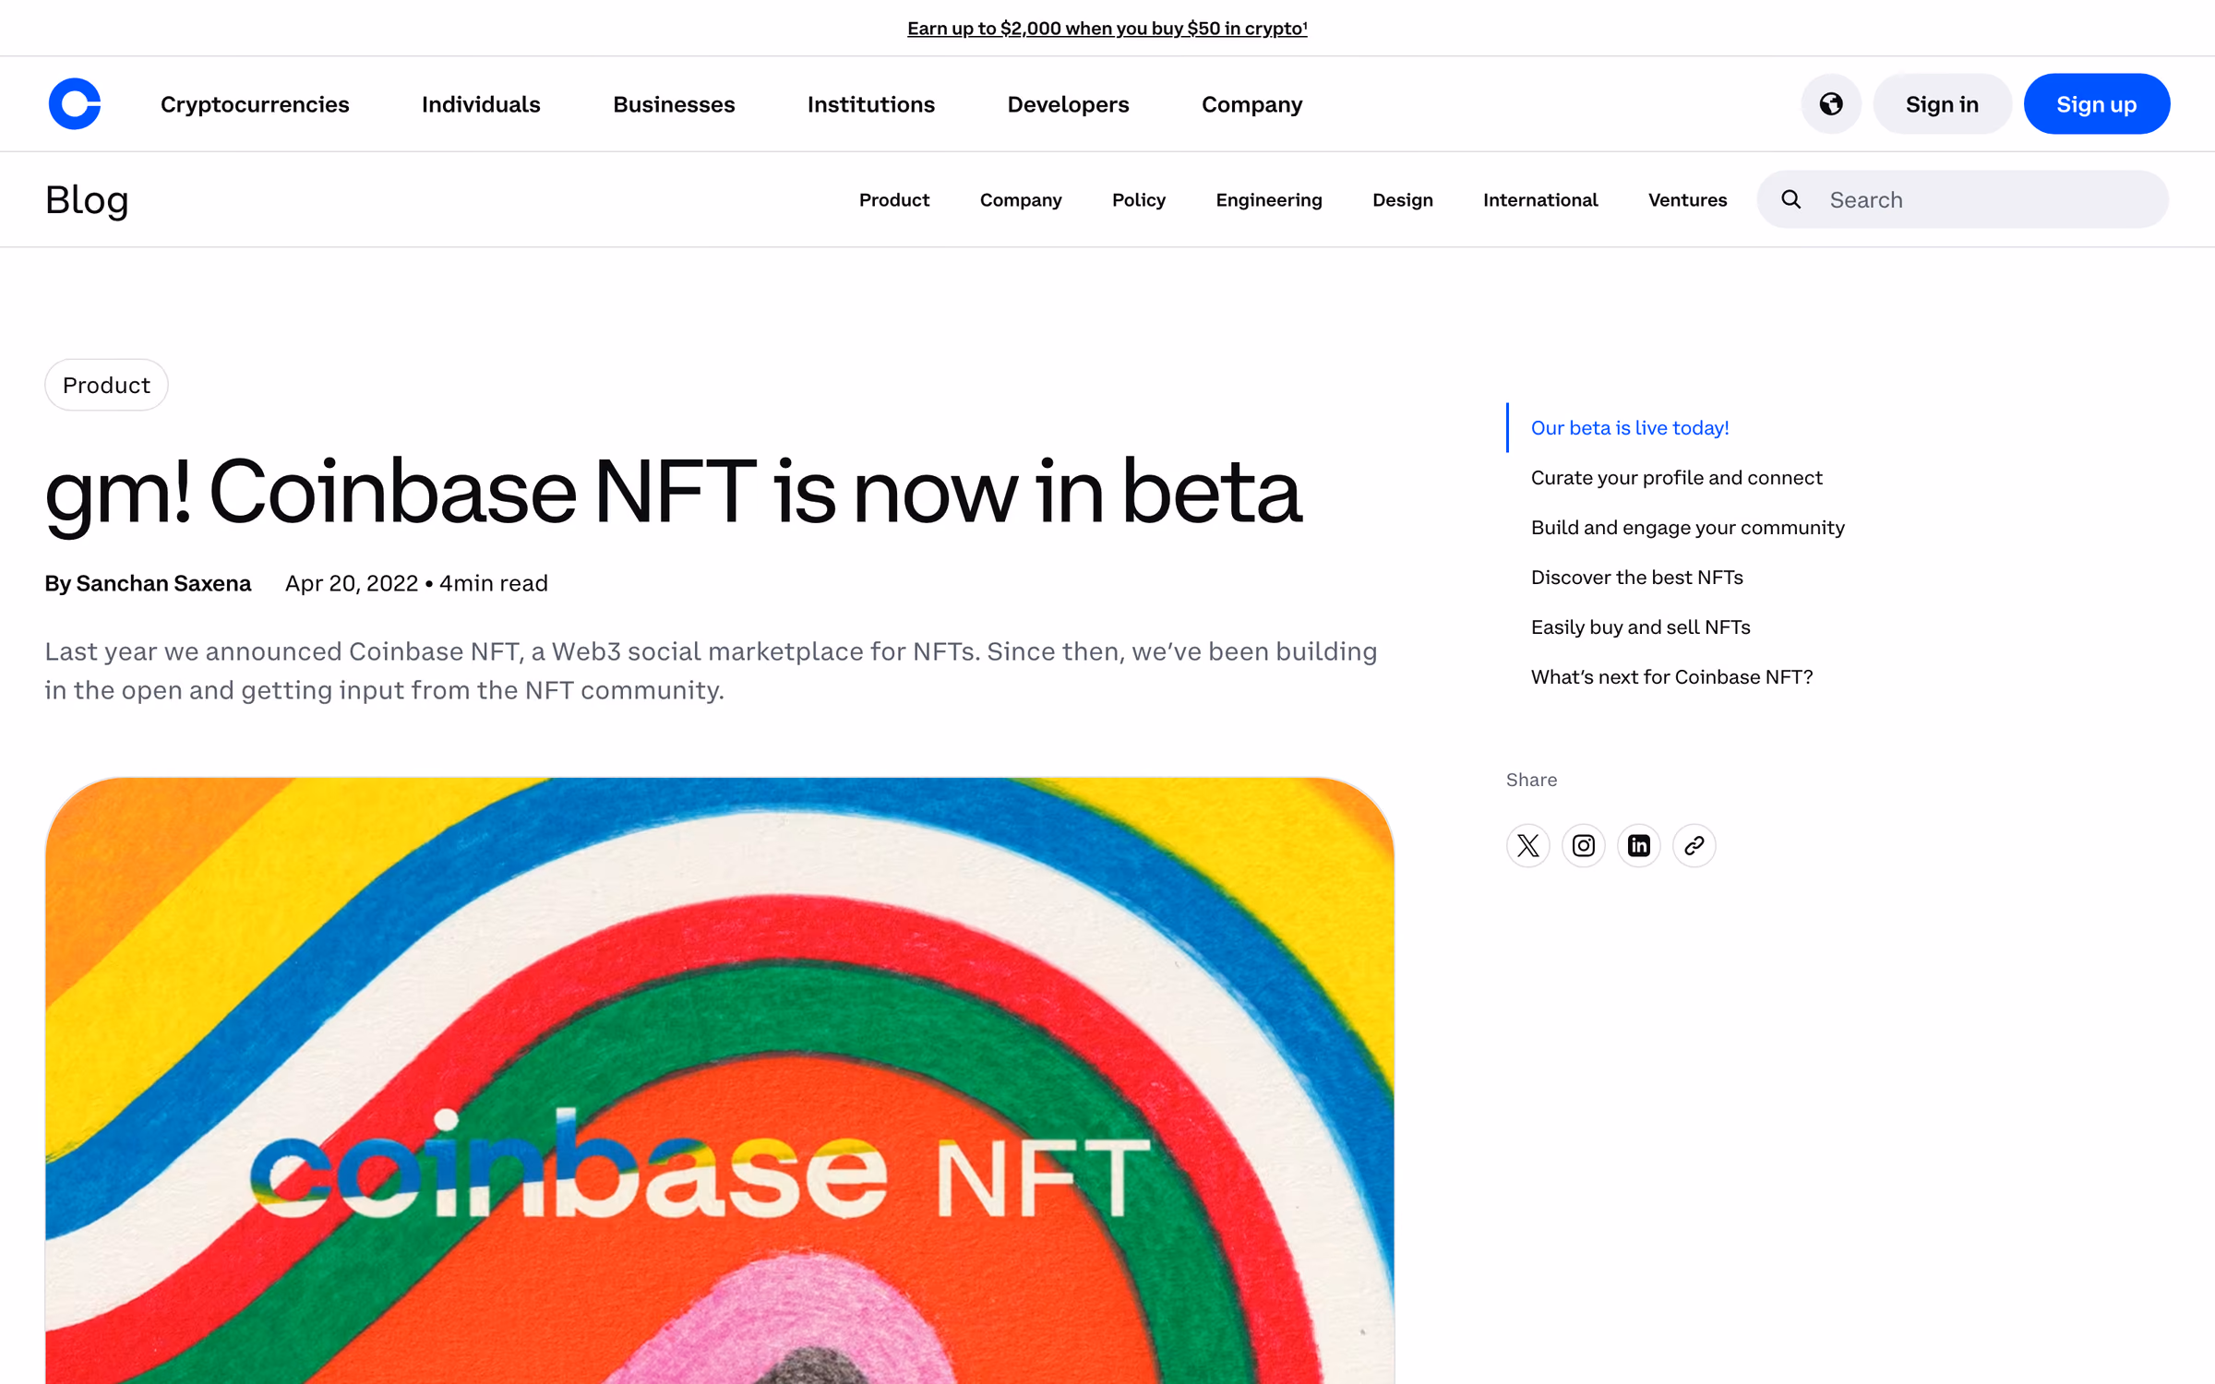The height and width of the screenshot is (1384, 2215).
Task: Share article on Instagram
Action: [x=1584, y=845]
